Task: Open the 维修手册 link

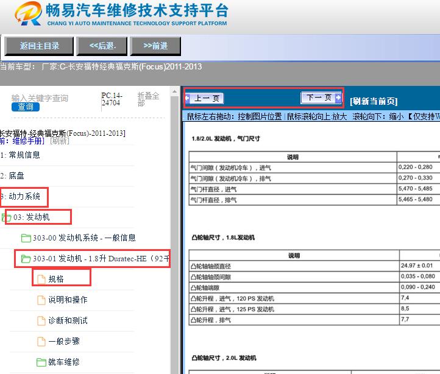Action: pos(29,141)
